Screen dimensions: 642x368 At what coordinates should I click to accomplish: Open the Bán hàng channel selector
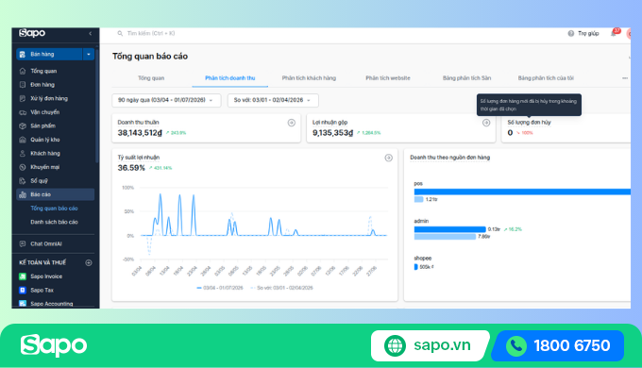49,55
